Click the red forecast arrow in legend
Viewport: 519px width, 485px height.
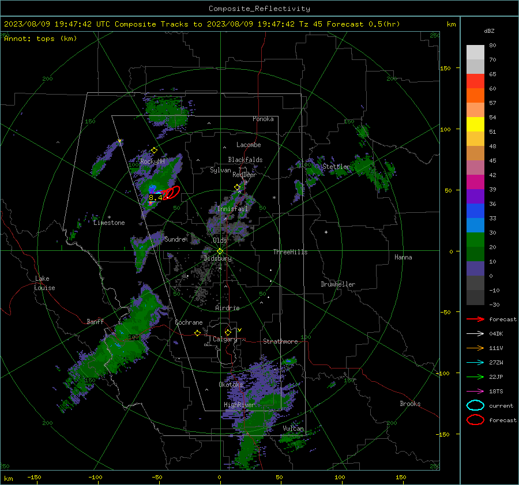475,319
